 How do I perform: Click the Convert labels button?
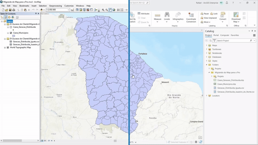(x=223, y=17)
